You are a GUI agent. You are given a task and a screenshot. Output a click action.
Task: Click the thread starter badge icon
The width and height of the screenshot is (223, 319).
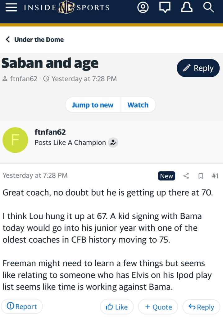pos(113,143)
